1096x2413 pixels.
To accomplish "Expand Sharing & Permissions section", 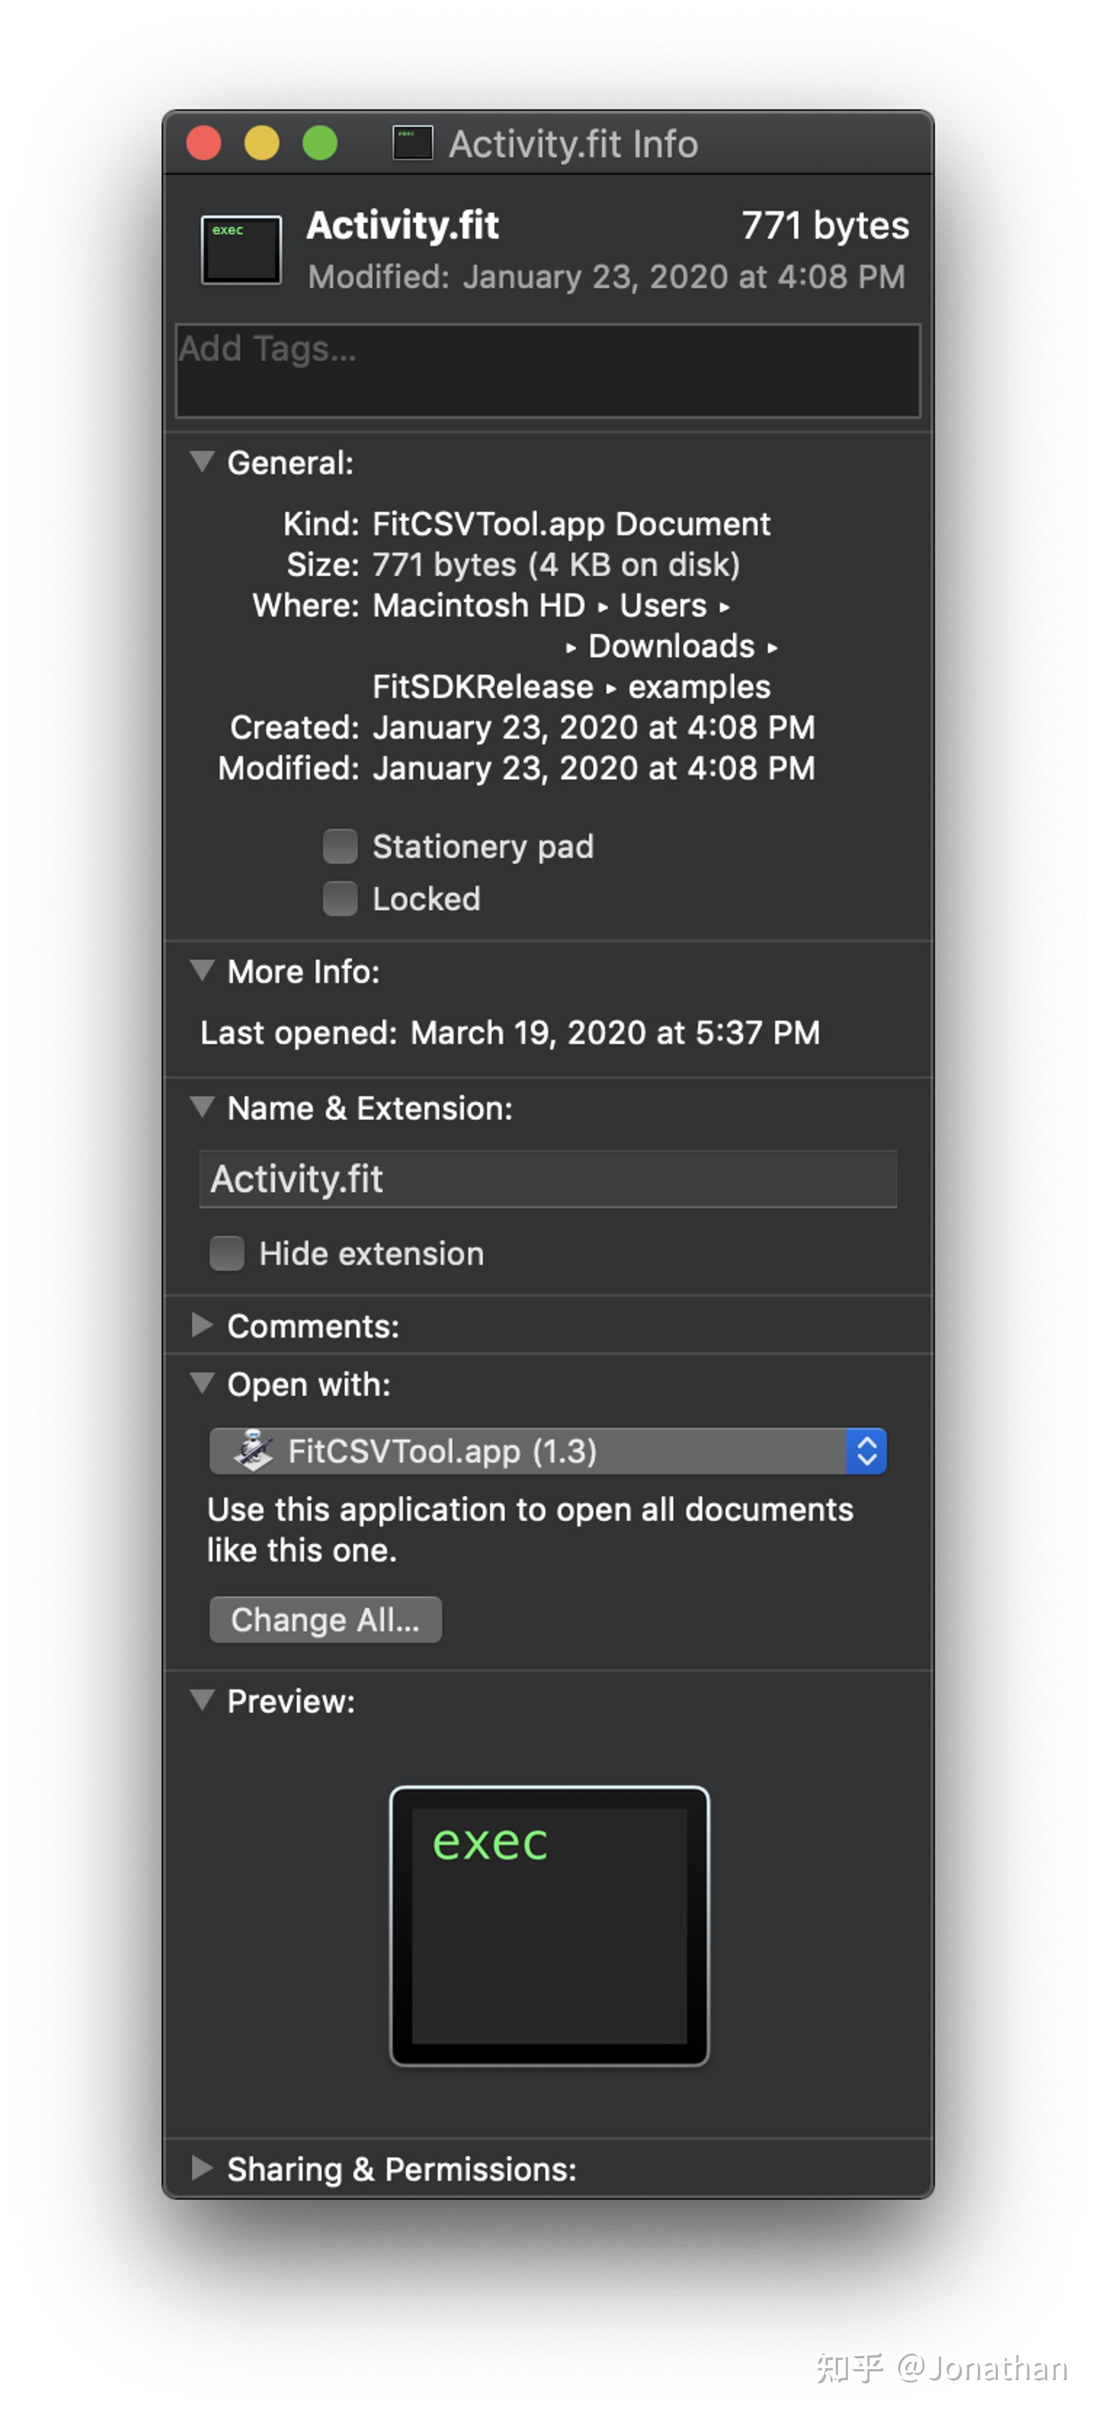I will point(202,2169).
